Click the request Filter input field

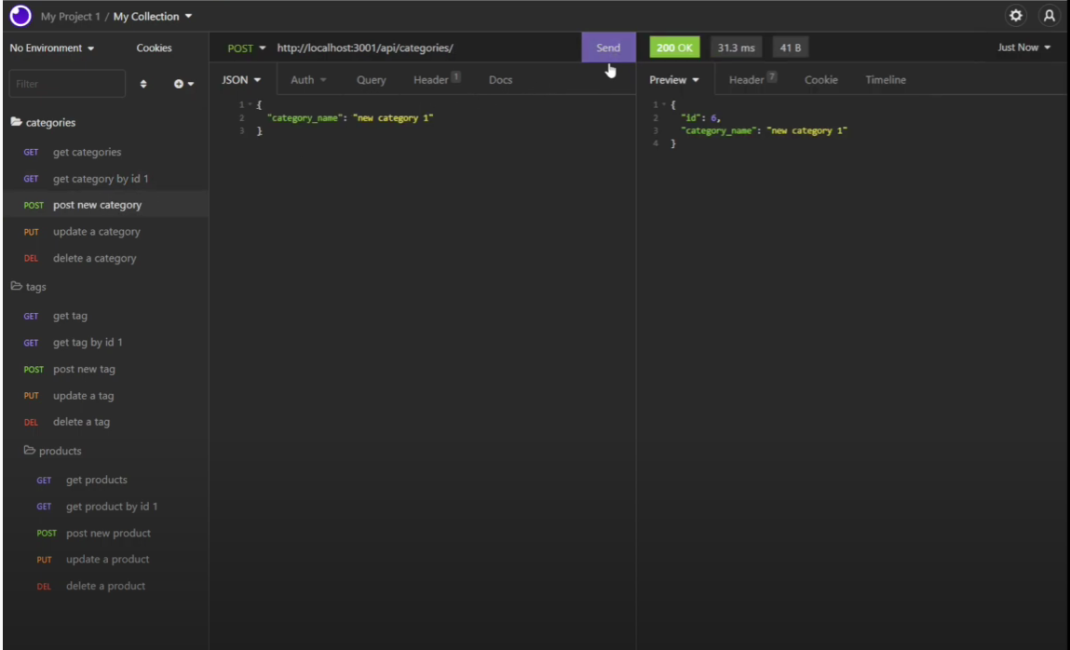[67, 84]
